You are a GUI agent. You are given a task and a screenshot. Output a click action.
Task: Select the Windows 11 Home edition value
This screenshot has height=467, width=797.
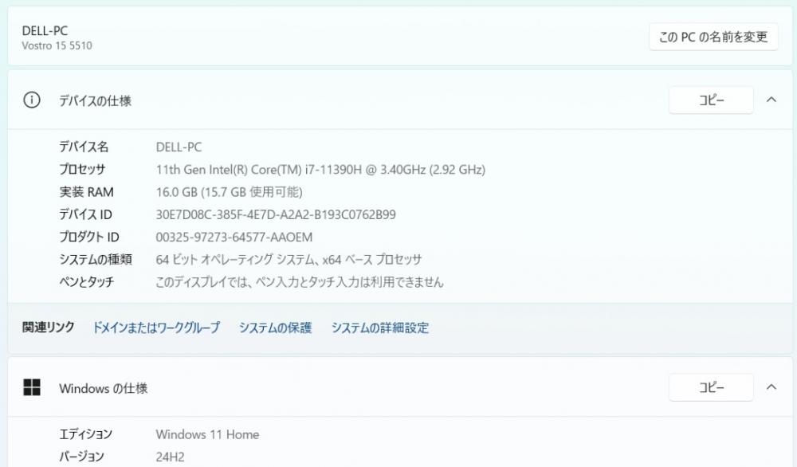(x=207, y=434)
